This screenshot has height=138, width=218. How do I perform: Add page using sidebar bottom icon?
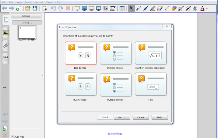[x=5, y=128]
